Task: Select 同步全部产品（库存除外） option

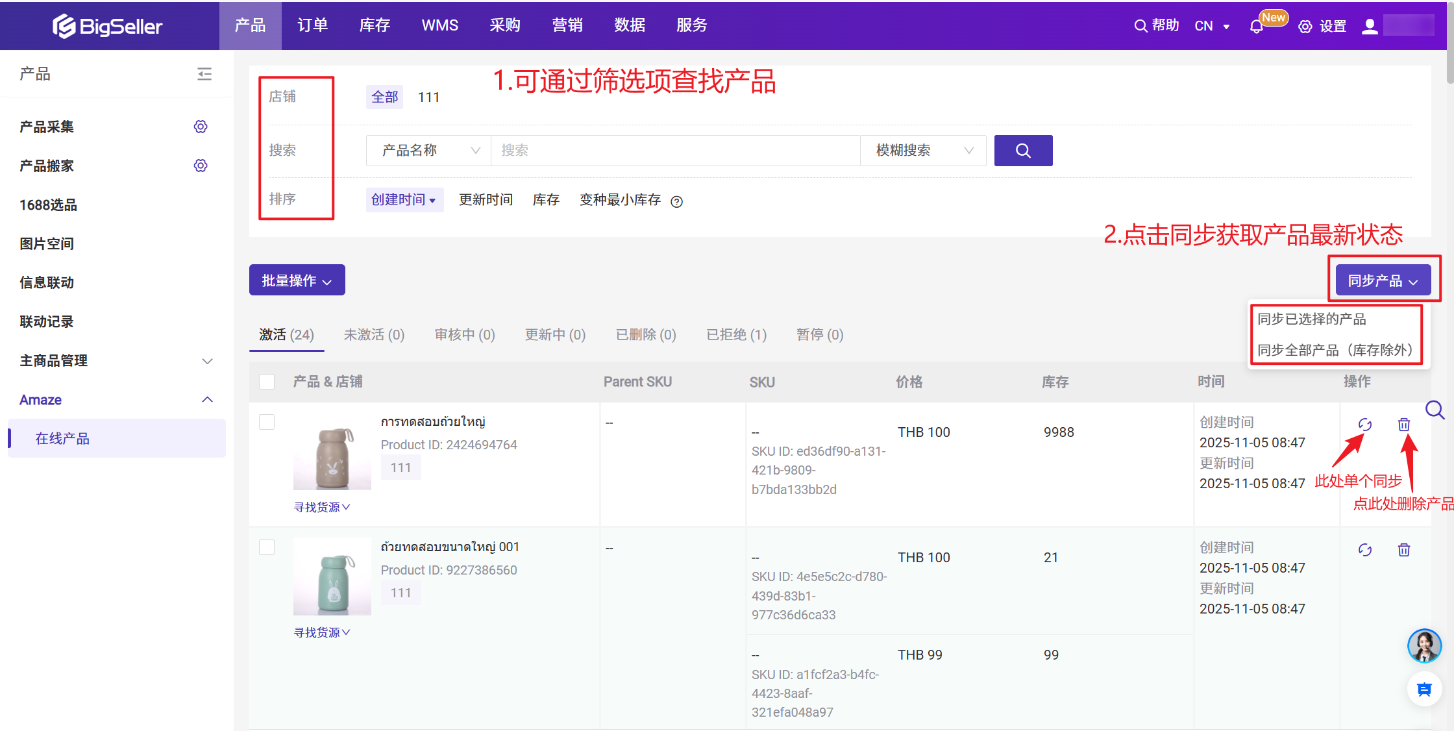Action: pos(1335,351)
